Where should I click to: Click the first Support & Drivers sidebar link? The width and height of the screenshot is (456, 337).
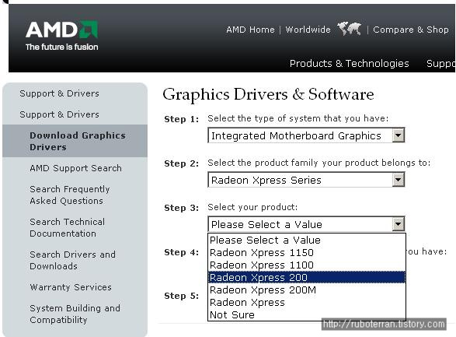click(x=59, y=93)
